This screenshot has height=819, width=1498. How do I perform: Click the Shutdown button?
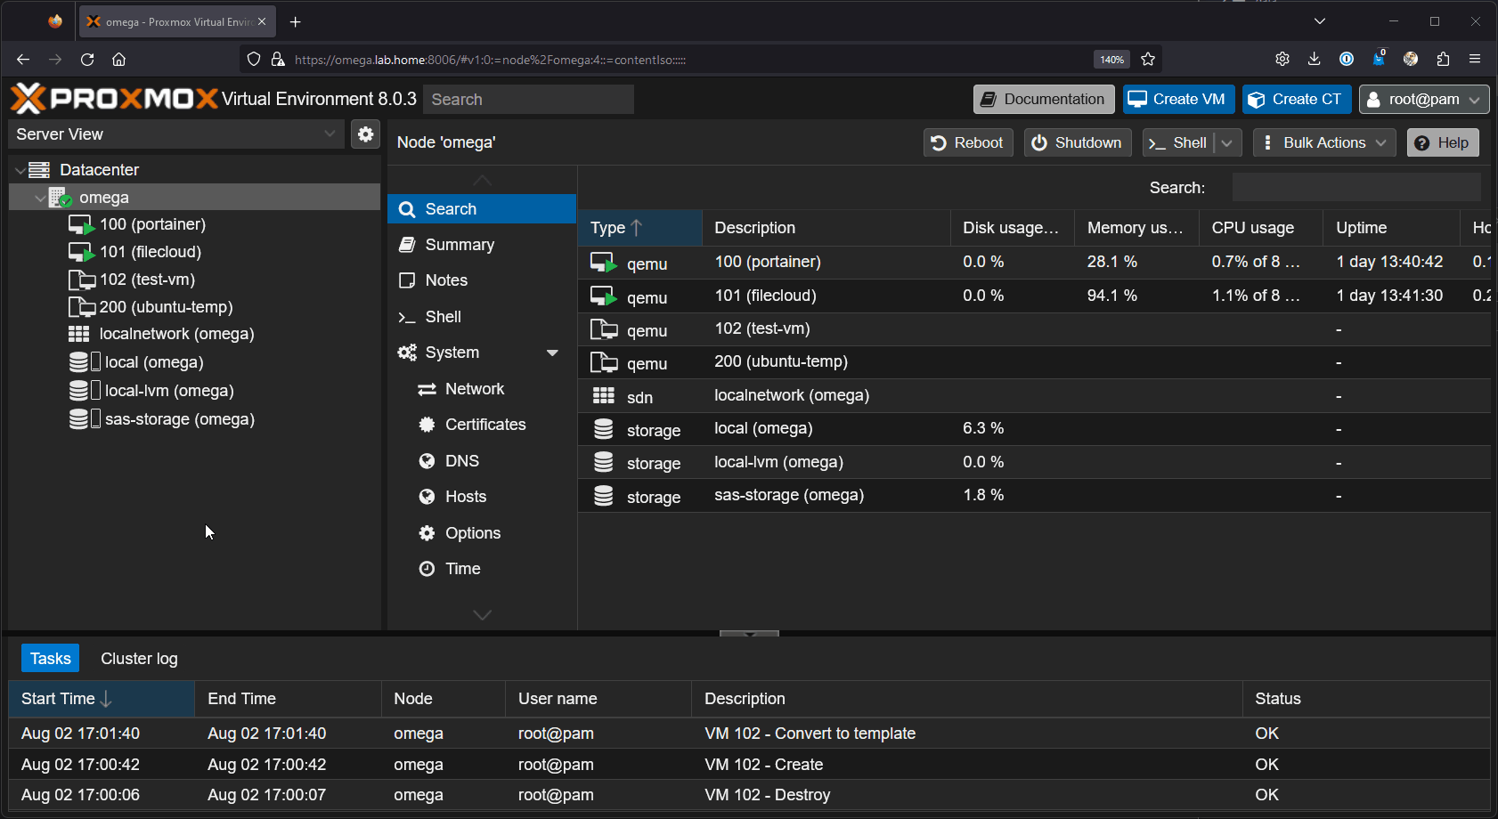click(x=1078, y=142)
